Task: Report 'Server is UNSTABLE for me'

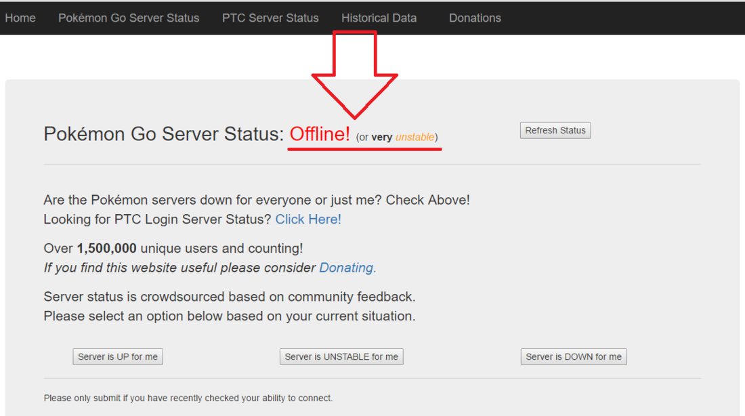Action: pos(341,356)
